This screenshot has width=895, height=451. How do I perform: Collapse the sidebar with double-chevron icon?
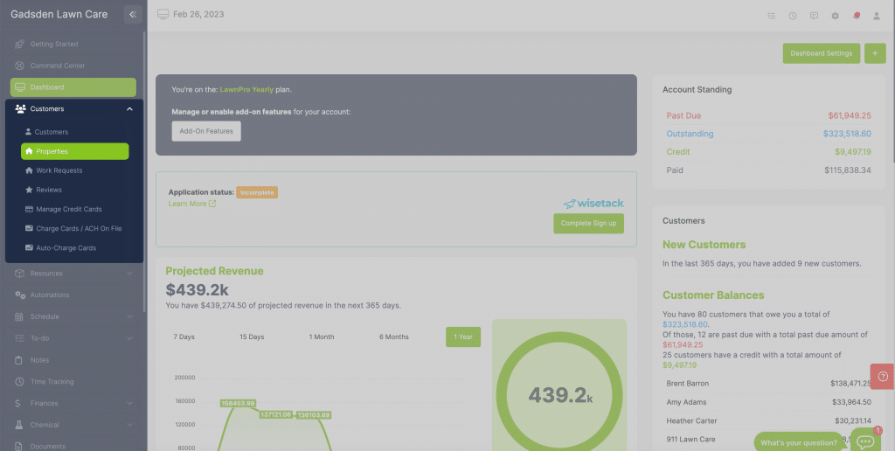pos(132,14)
